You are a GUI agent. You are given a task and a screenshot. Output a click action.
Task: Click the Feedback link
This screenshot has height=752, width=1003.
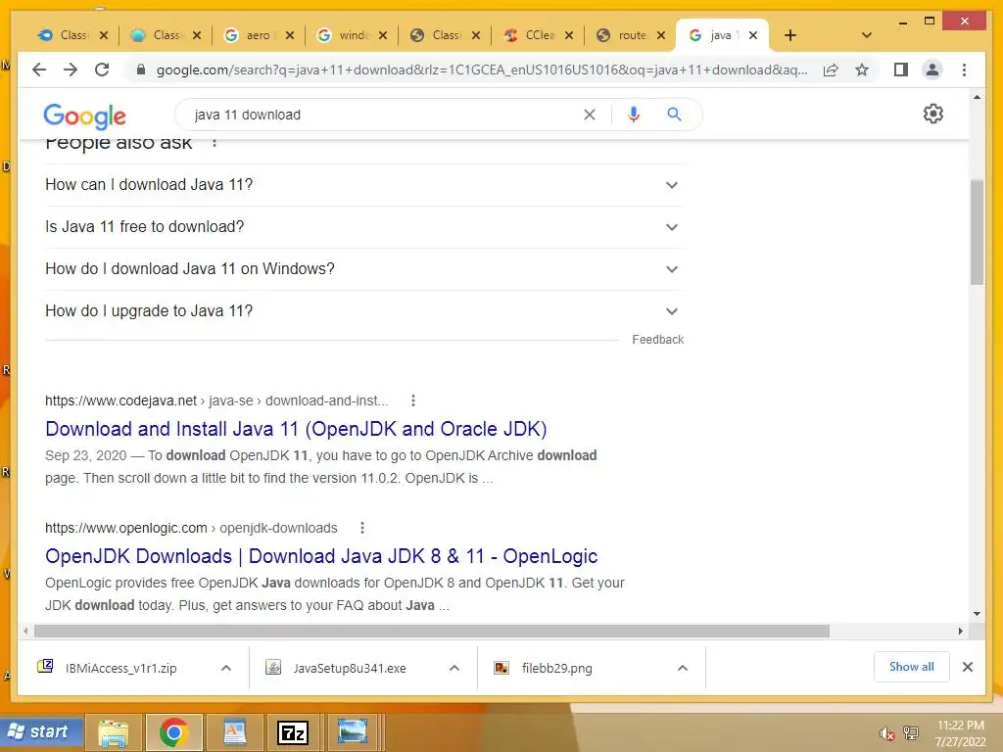coord(657,340)
